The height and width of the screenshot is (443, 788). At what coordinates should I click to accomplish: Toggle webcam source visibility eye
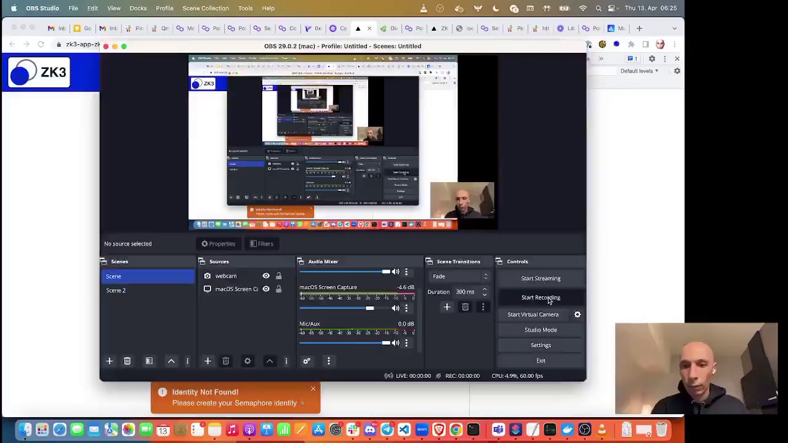(x=266, y=276)
